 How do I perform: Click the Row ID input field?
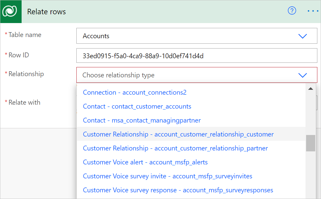[197, 56]
